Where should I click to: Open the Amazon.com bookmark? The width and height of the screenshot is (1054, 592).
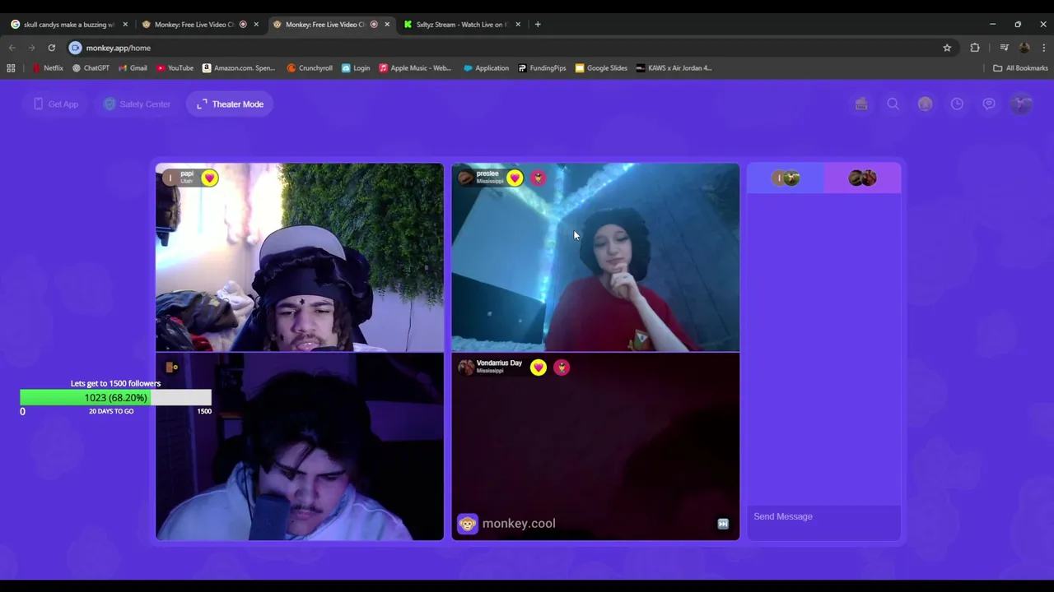(239, 68)
